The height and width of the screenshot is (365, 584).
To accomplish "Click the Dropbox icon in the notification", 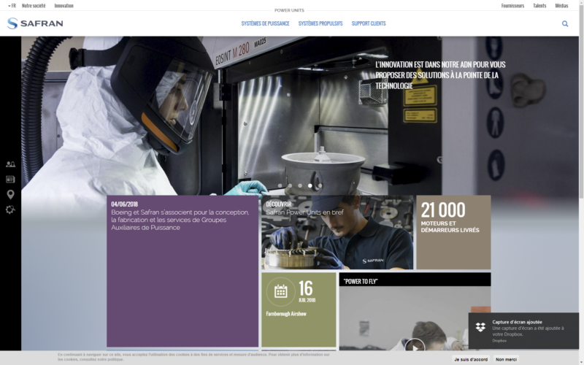I will click(x=480, y=326).
